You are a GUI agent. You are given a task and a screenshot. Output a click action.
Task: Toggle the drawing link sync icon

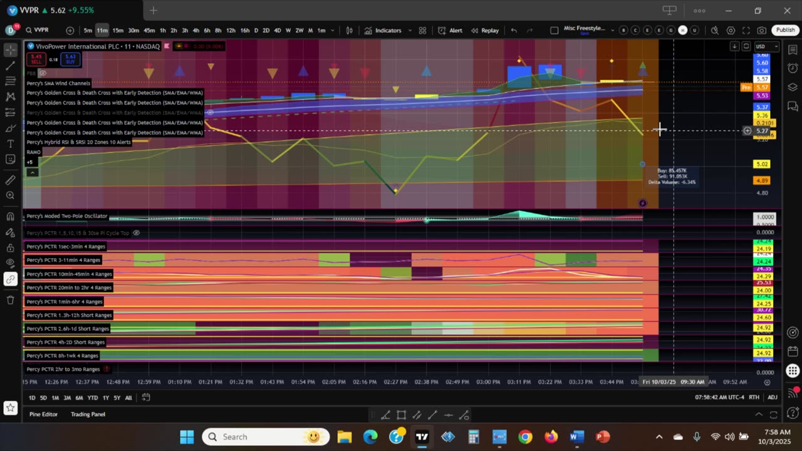(10, 279)
